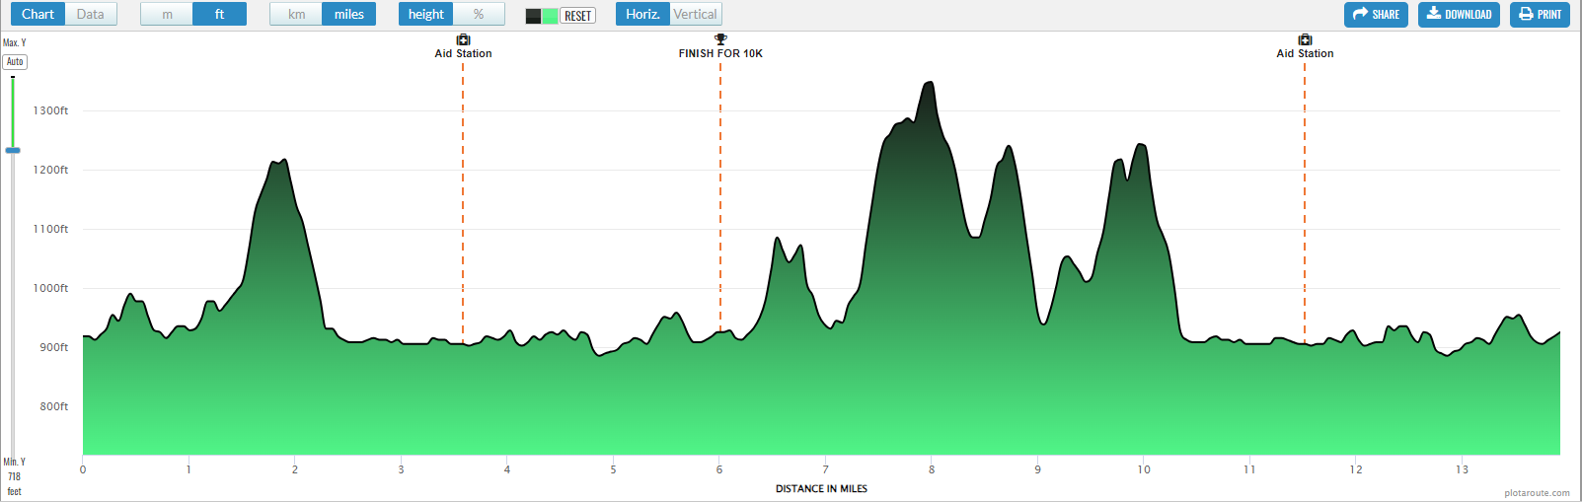This screenshot has height=502, width=1582.
Task: Show gradient as percent
Action: click(479, 15)
